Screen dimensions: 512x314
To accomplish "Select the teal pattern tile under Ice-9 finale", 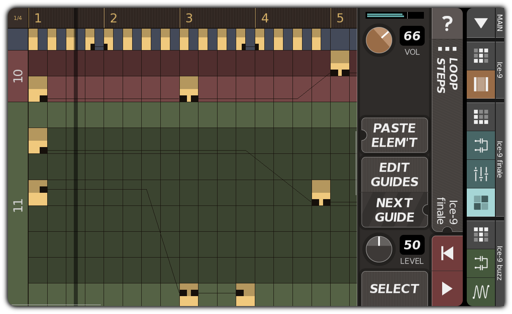I will click(x=481, y=202).
